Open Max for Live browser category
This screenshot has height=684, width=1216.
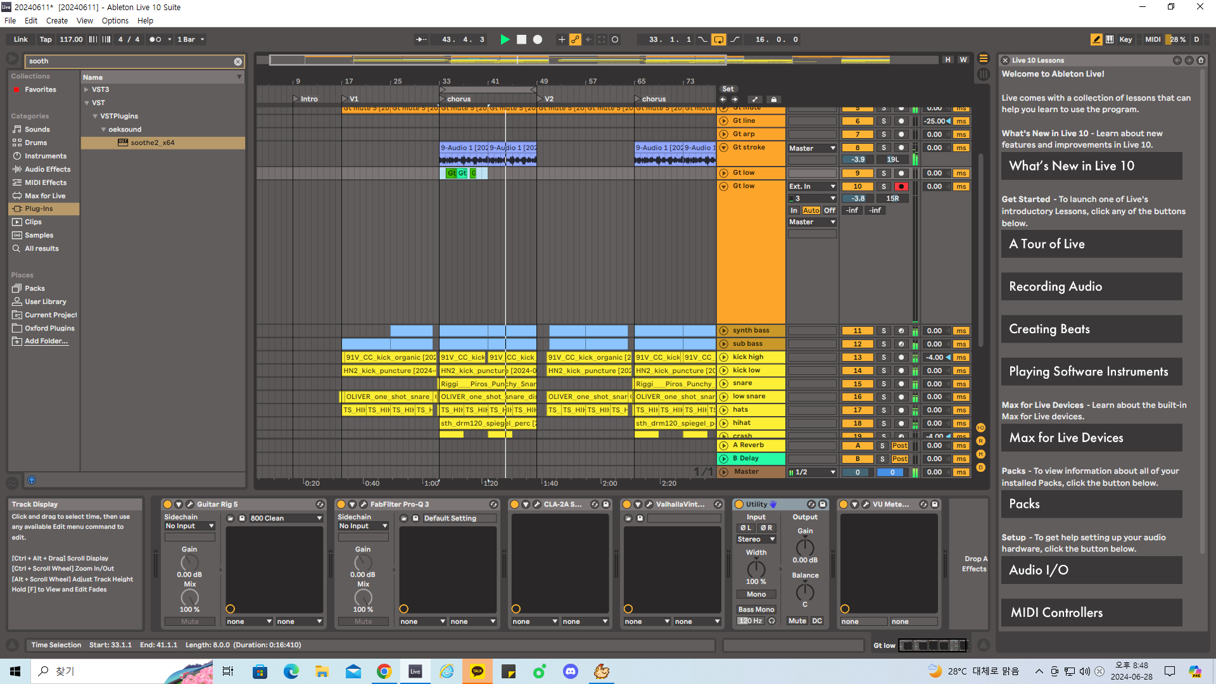45,196
